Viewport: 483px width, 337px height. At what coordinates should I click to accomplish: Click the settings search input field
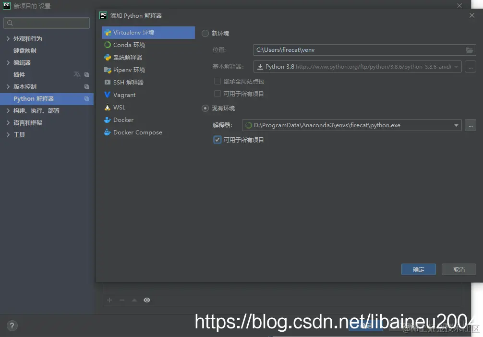[47, 23]
